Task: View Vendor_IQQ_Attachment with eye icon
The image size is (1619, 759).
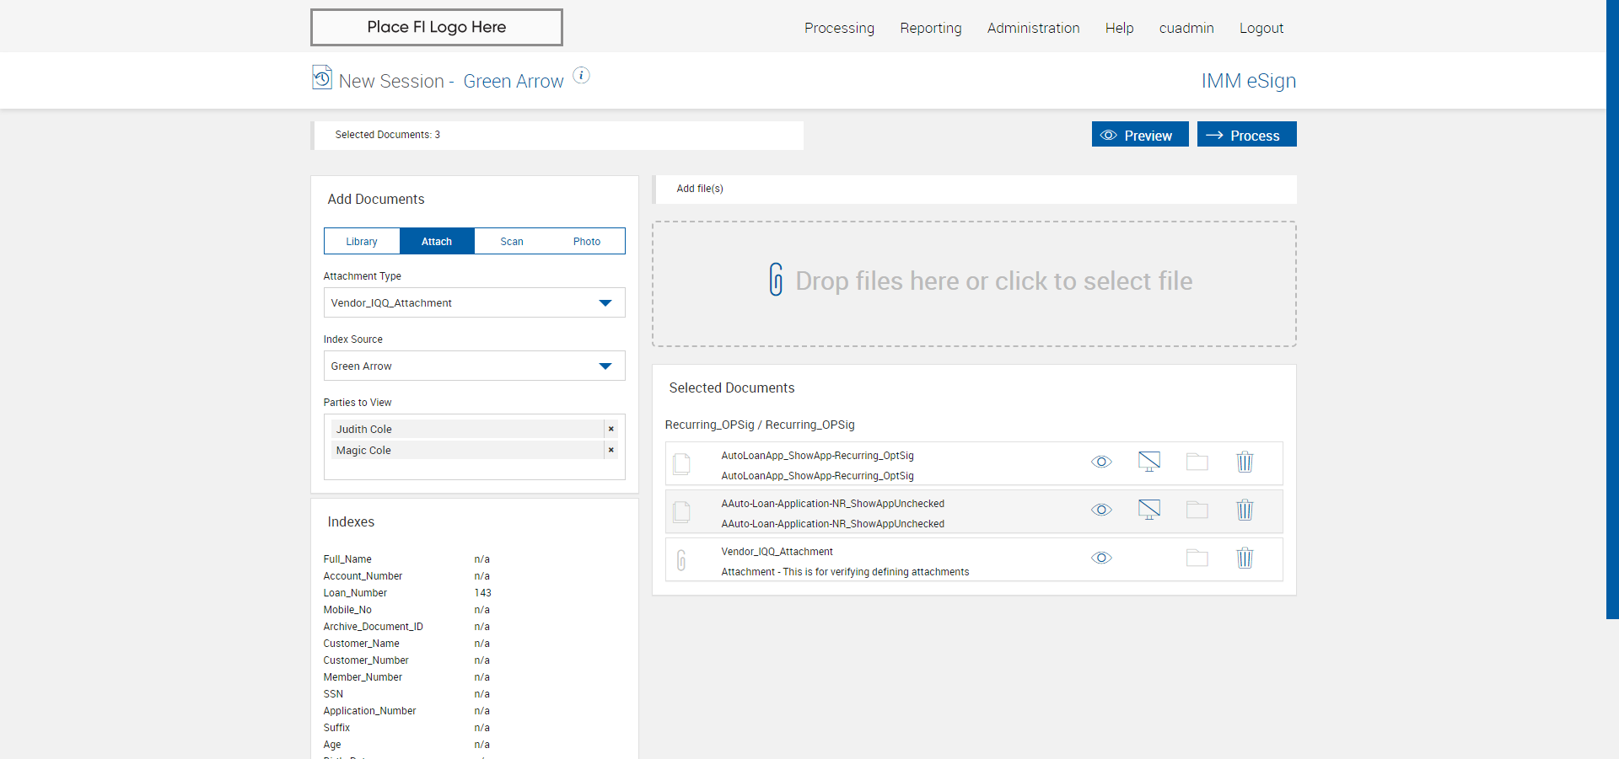Action: point(1101,558)
